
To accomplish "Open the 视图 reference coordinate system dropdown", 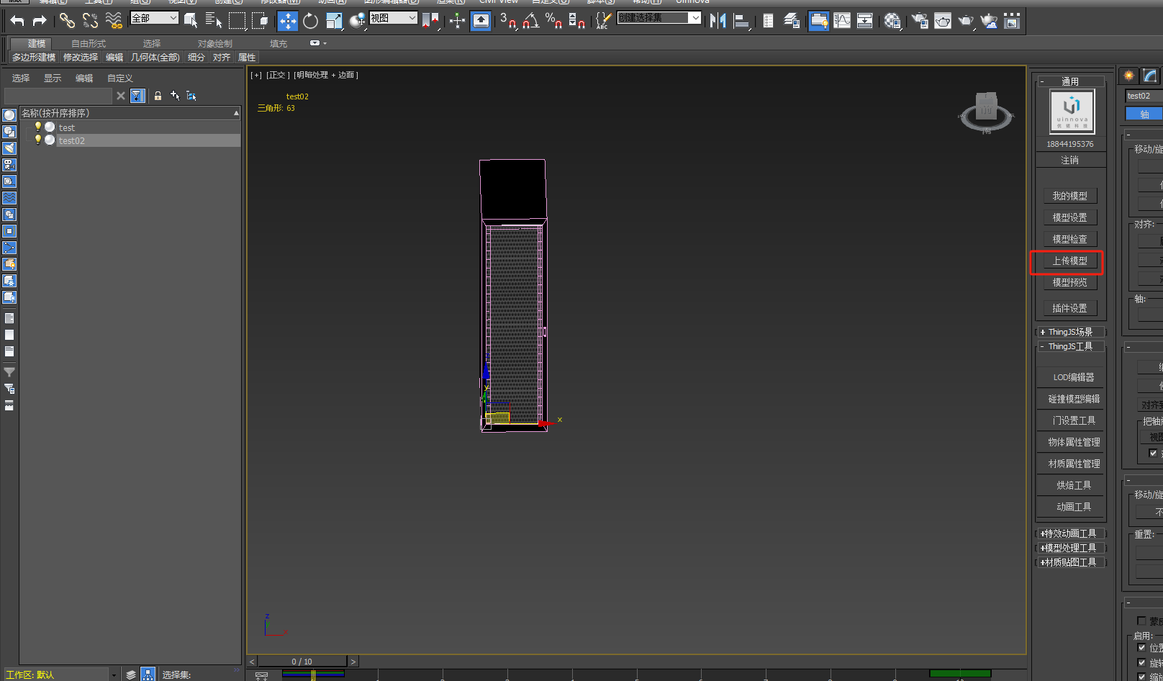I will point(393,18).
